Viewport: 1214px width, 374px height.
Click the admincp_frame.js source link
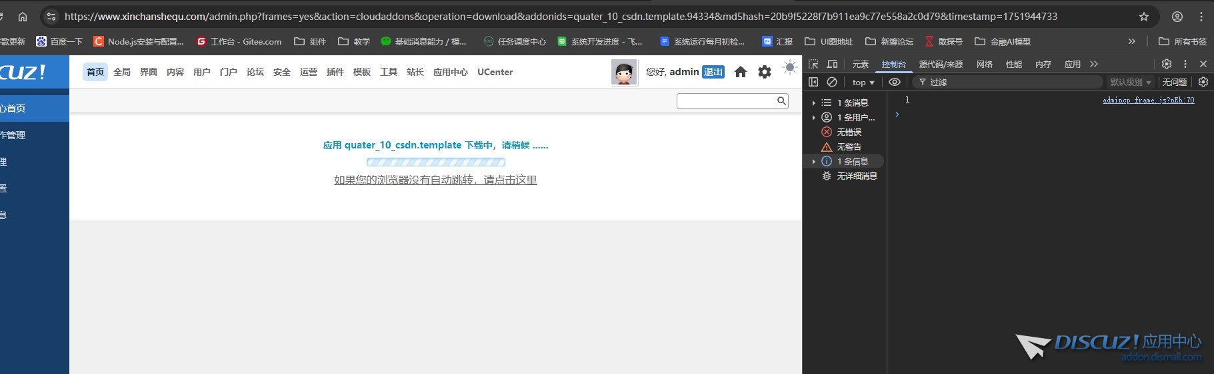[1148, 100]
